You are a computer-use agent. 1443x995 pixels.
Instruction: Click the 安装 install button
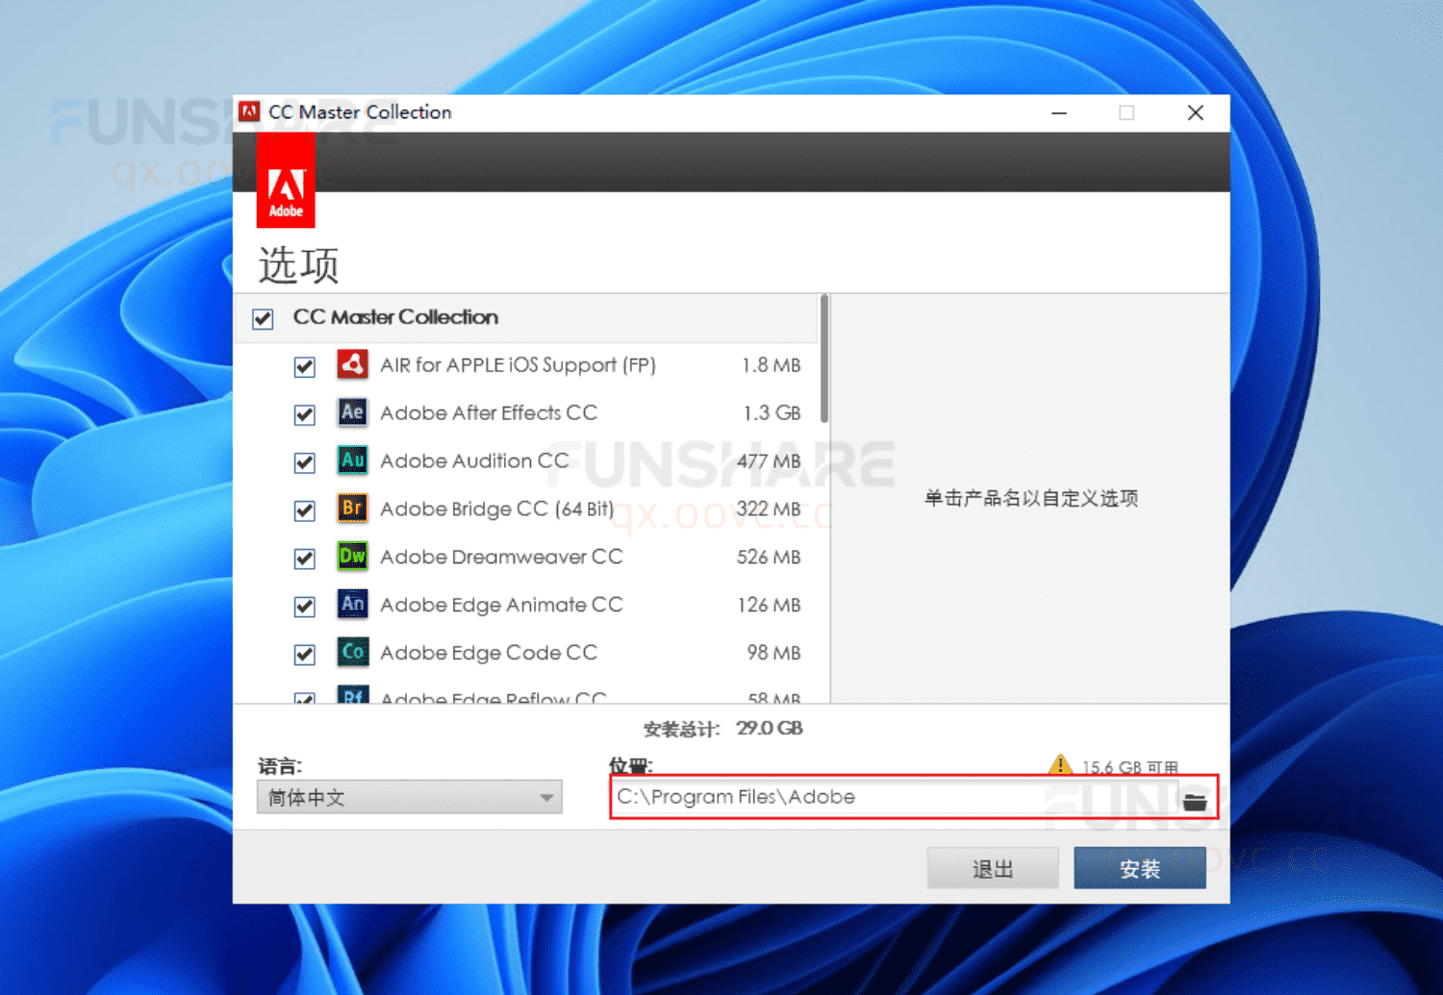(x=1140, y=868)
